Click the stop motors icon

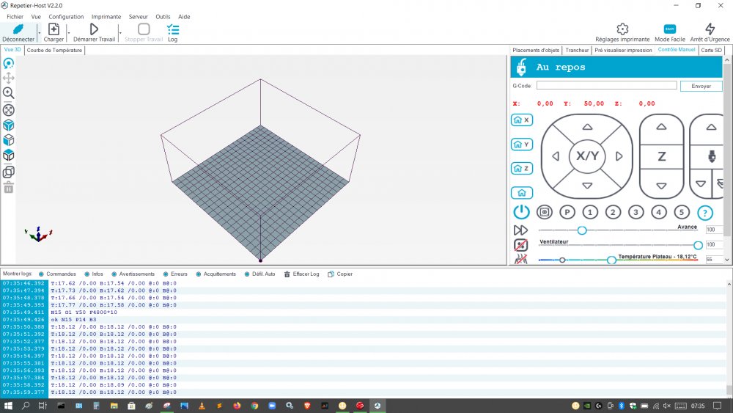(x=544, y=212)
